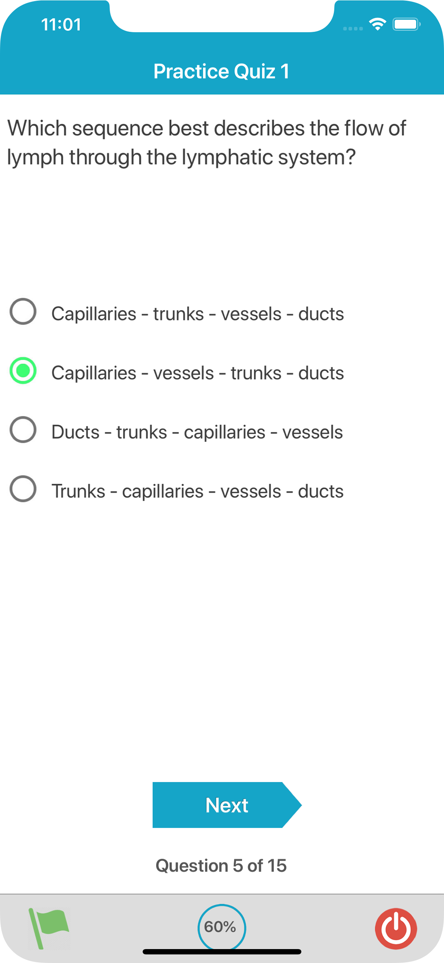Tap the lymph flow question text
444x963 pixels.
pyautogui.click(x=206, y=143)
